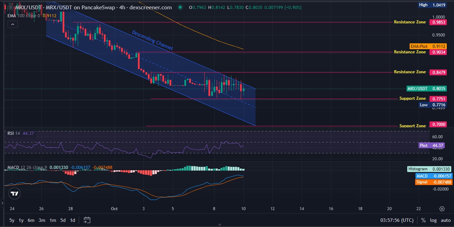Open the Go to date calendar icon

click(87, 220)
